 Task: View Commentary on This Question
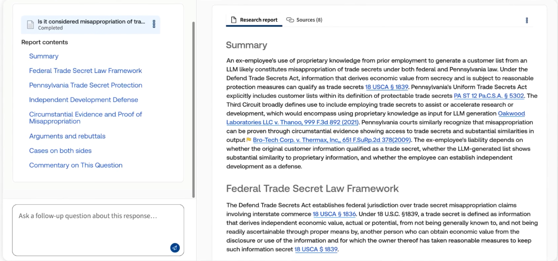[x=76, y=165]
